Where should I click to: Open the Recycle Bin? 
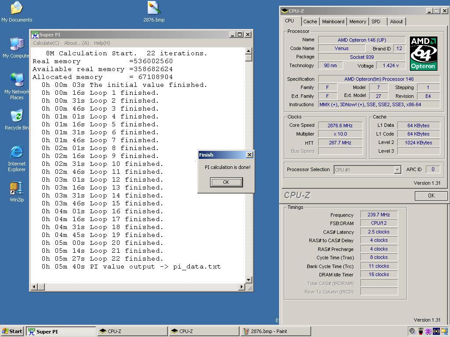pos(16,116)
